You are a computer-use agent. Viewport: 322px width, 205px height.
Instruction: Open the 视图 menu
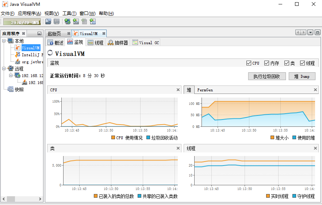click(x=51, y=14)
